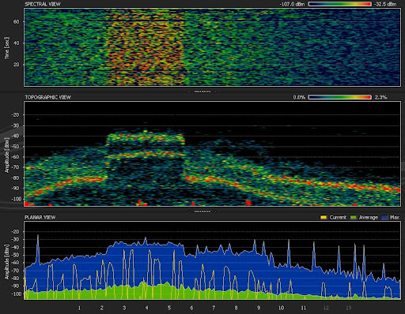Click channel 10 on the frequency axis
The width and height of the screenshot is (405, 314).
[281, 308]
